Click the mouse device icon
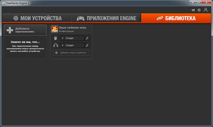This screenshot has width=213, height=127. click(x=55, y=38)
